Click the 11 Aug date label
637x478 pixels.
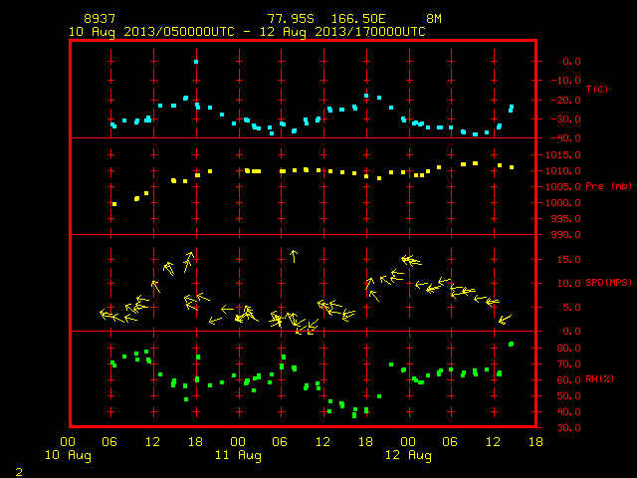(x=238, y=455)
